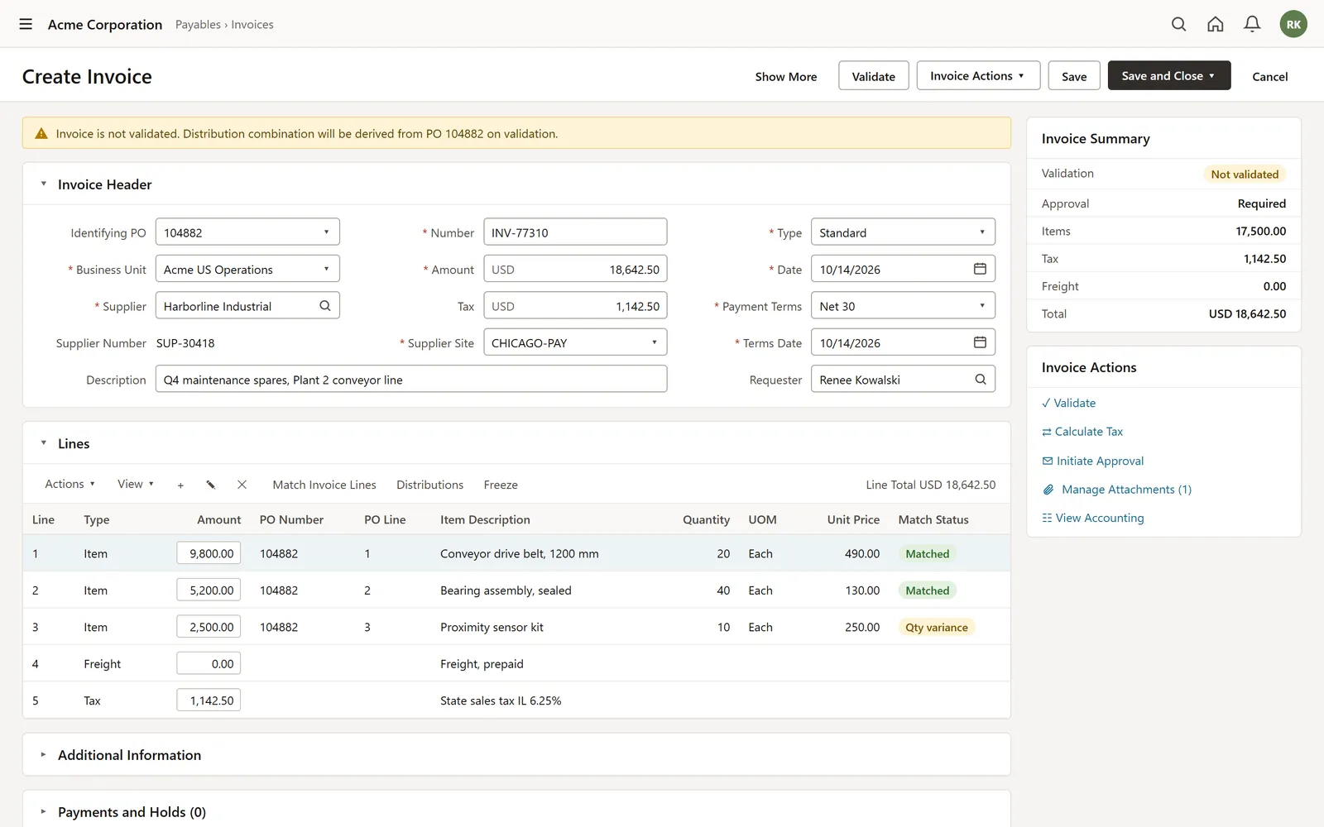Click Supplier field search magnifier
The width and height of the screenshot is (1324, 827).
point(325,306)
